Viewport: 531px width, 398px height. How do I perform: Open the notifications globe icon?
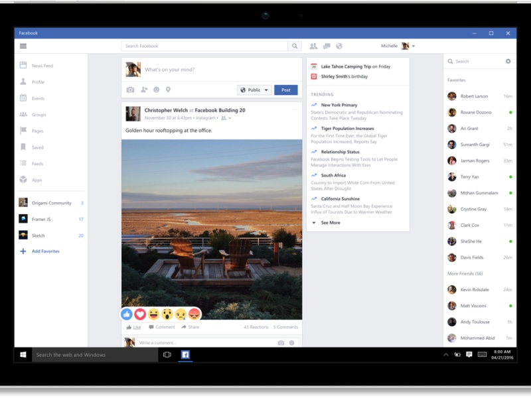click(339, 46)
